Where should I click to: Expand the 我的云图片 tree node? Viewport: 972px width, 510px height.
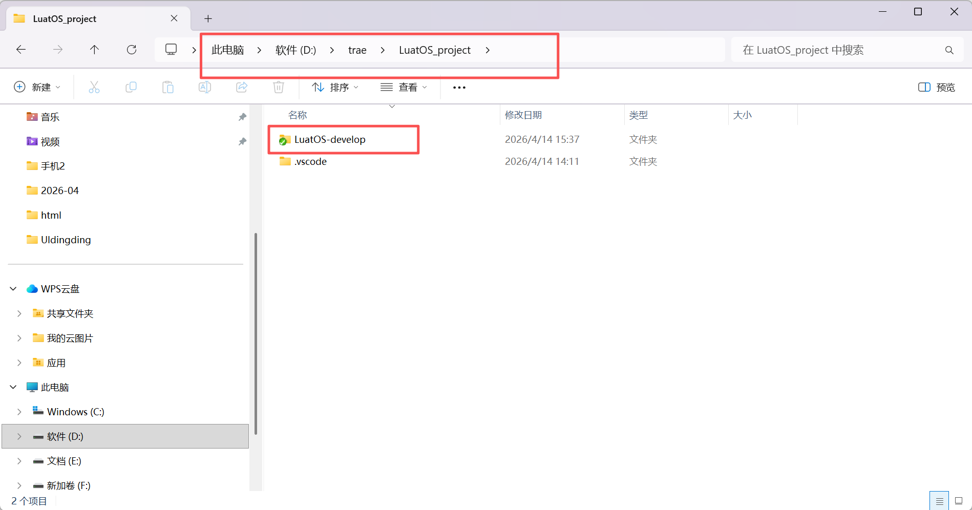[x=19, y=338]
